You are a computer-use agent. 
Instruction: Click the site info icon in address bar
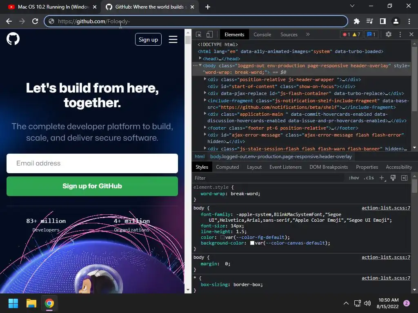(51, 21)
